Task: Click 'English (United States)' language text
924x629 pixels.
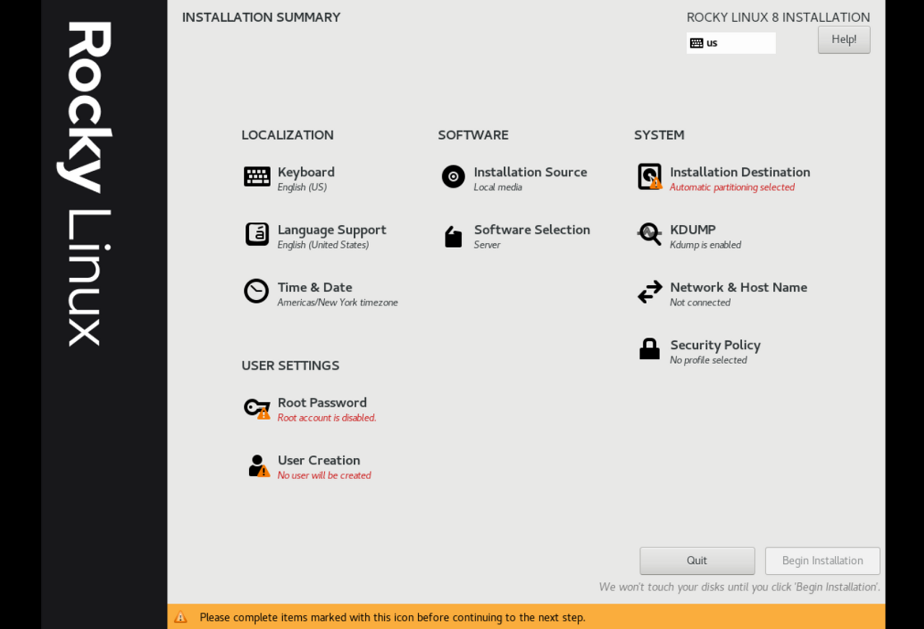Action: click(323, 245)
